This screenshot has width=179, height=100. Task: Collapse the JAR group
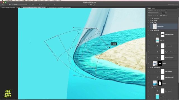(151, 87)
